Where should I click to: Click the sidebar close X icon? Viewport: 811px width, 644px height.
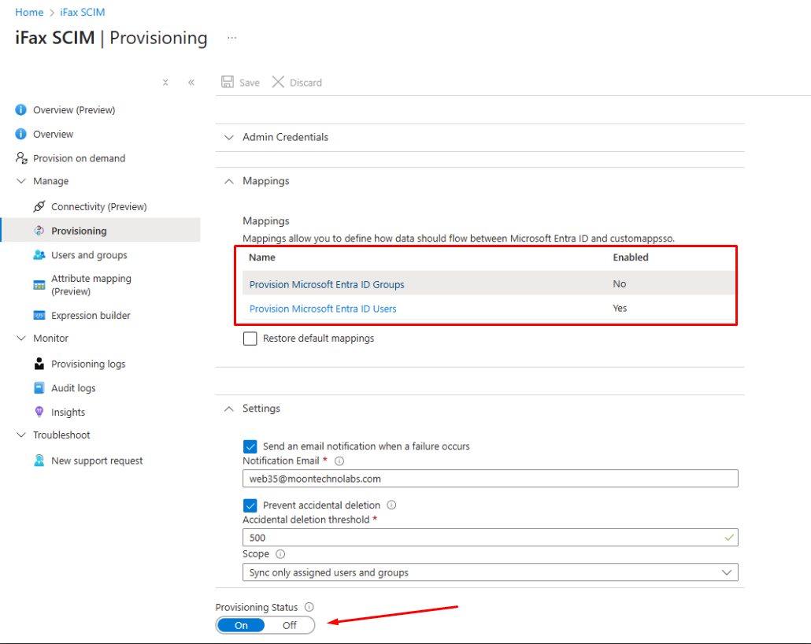[x=165, y=82]
